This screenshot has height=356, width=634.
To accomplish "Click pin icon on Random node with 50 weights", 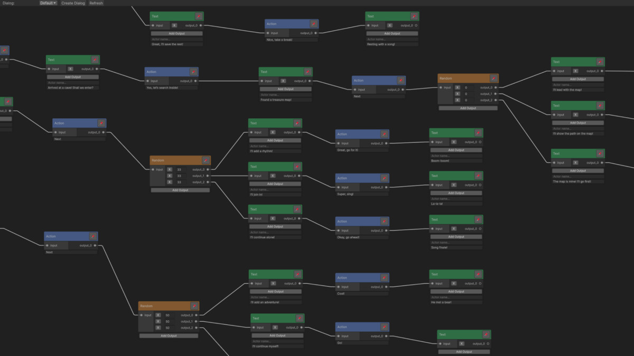I will (194, 306).
